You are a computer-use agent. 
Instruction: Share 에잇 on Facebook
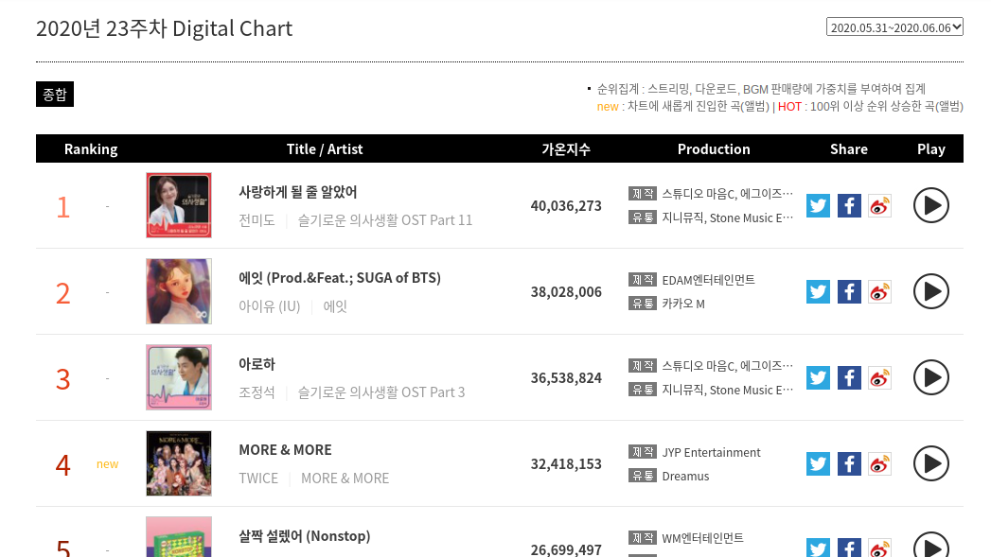point(849,292)
